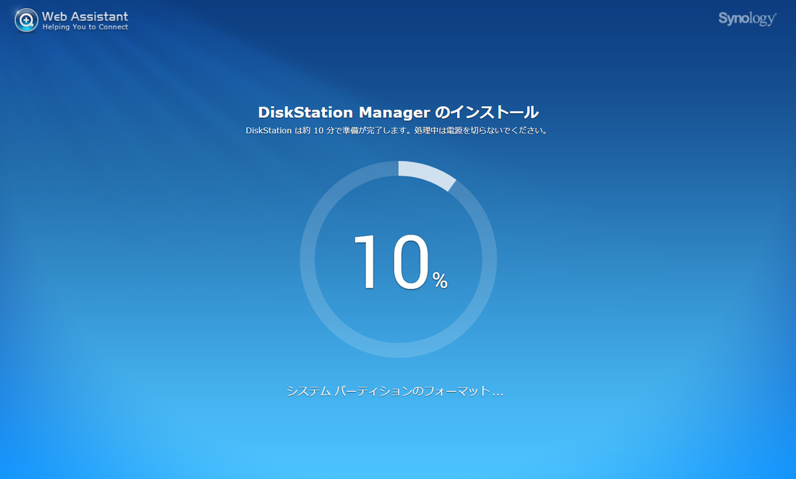Click the "Helping You to Connect" tagline
Image resolution: width=796 pixels, height=479 pixels.
[85, 27]
